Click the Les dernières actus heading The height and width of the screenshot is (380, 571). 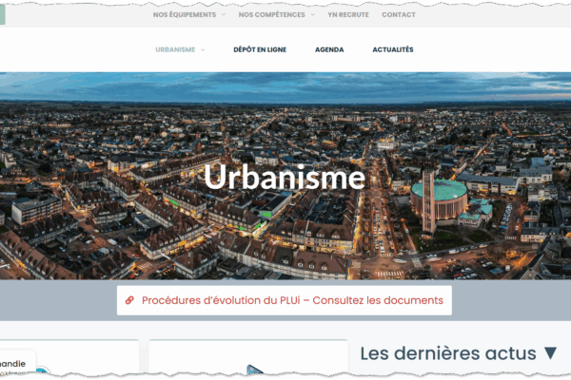447,353
